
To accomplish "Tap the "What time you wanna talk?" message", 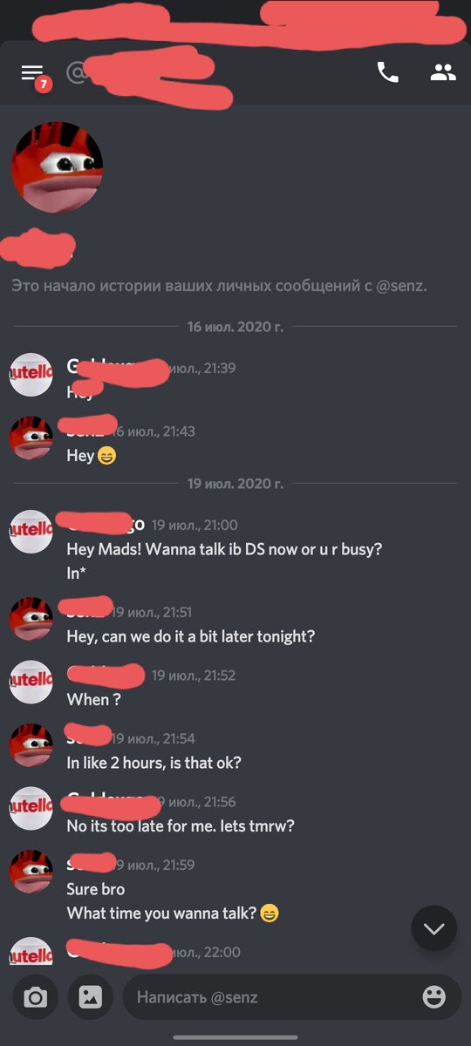I will coord(162,914).
